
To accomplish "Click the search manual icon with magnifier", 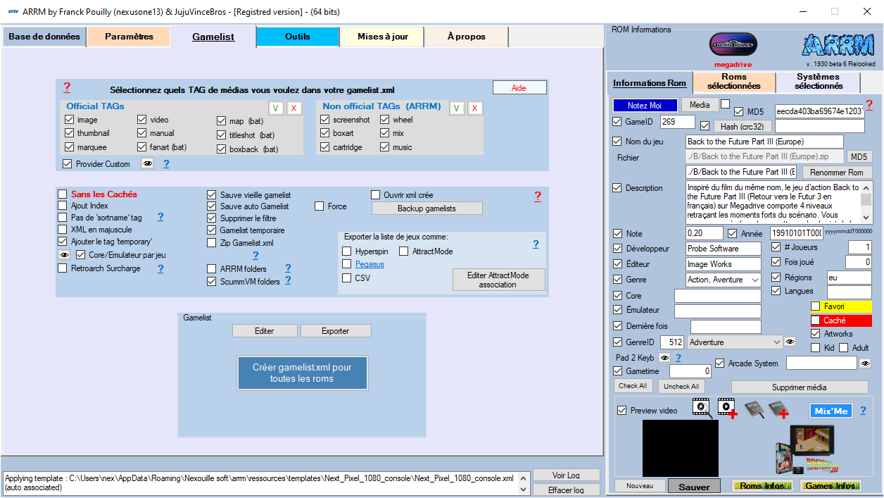I will pos(754,409).
